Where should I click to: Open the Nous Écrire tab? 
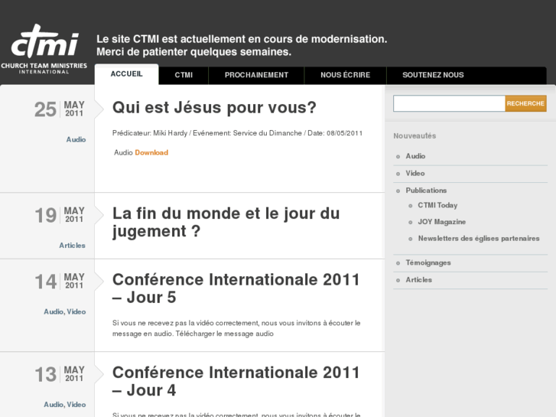pos(346,75)
